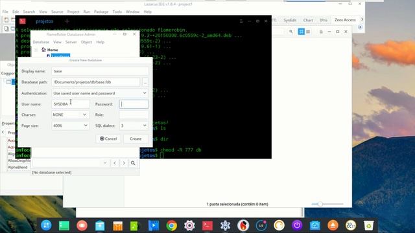The width and height of the screenshot is (415, 233).
Task: Open the View menu in FlameRobin
Action: [x=57, y=42]
